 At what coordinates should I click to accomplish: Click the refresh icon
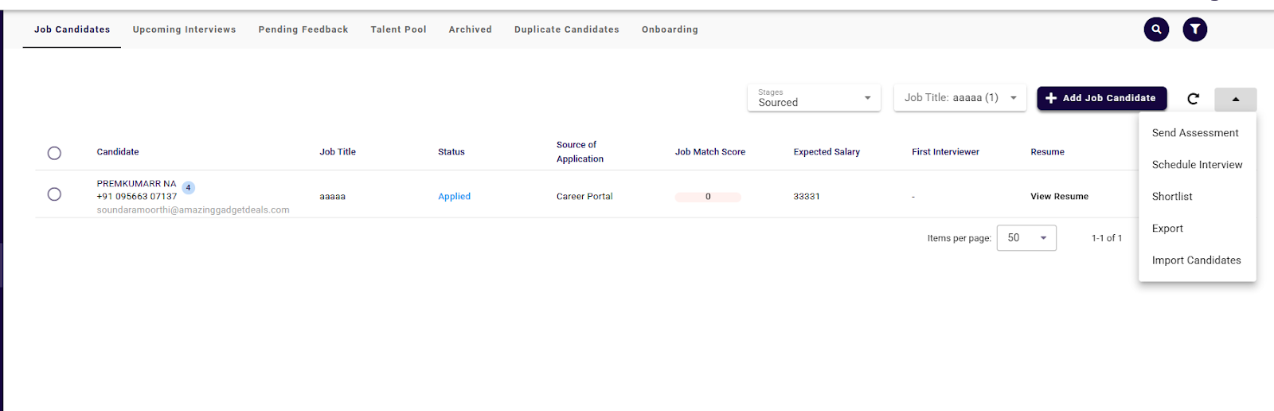pyautogui.click(x=1193, y=99)
